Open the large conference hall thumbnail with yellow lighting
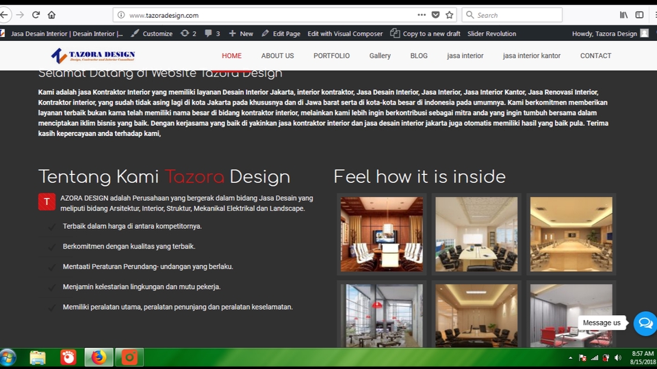This screenshot has height=369, width=657. (571, 234)
